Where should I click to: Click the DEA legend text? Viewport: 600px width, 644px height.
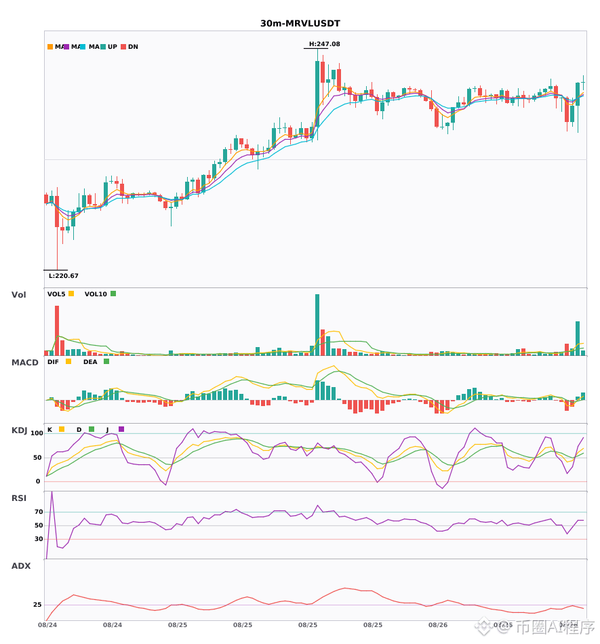click(90, 362)
